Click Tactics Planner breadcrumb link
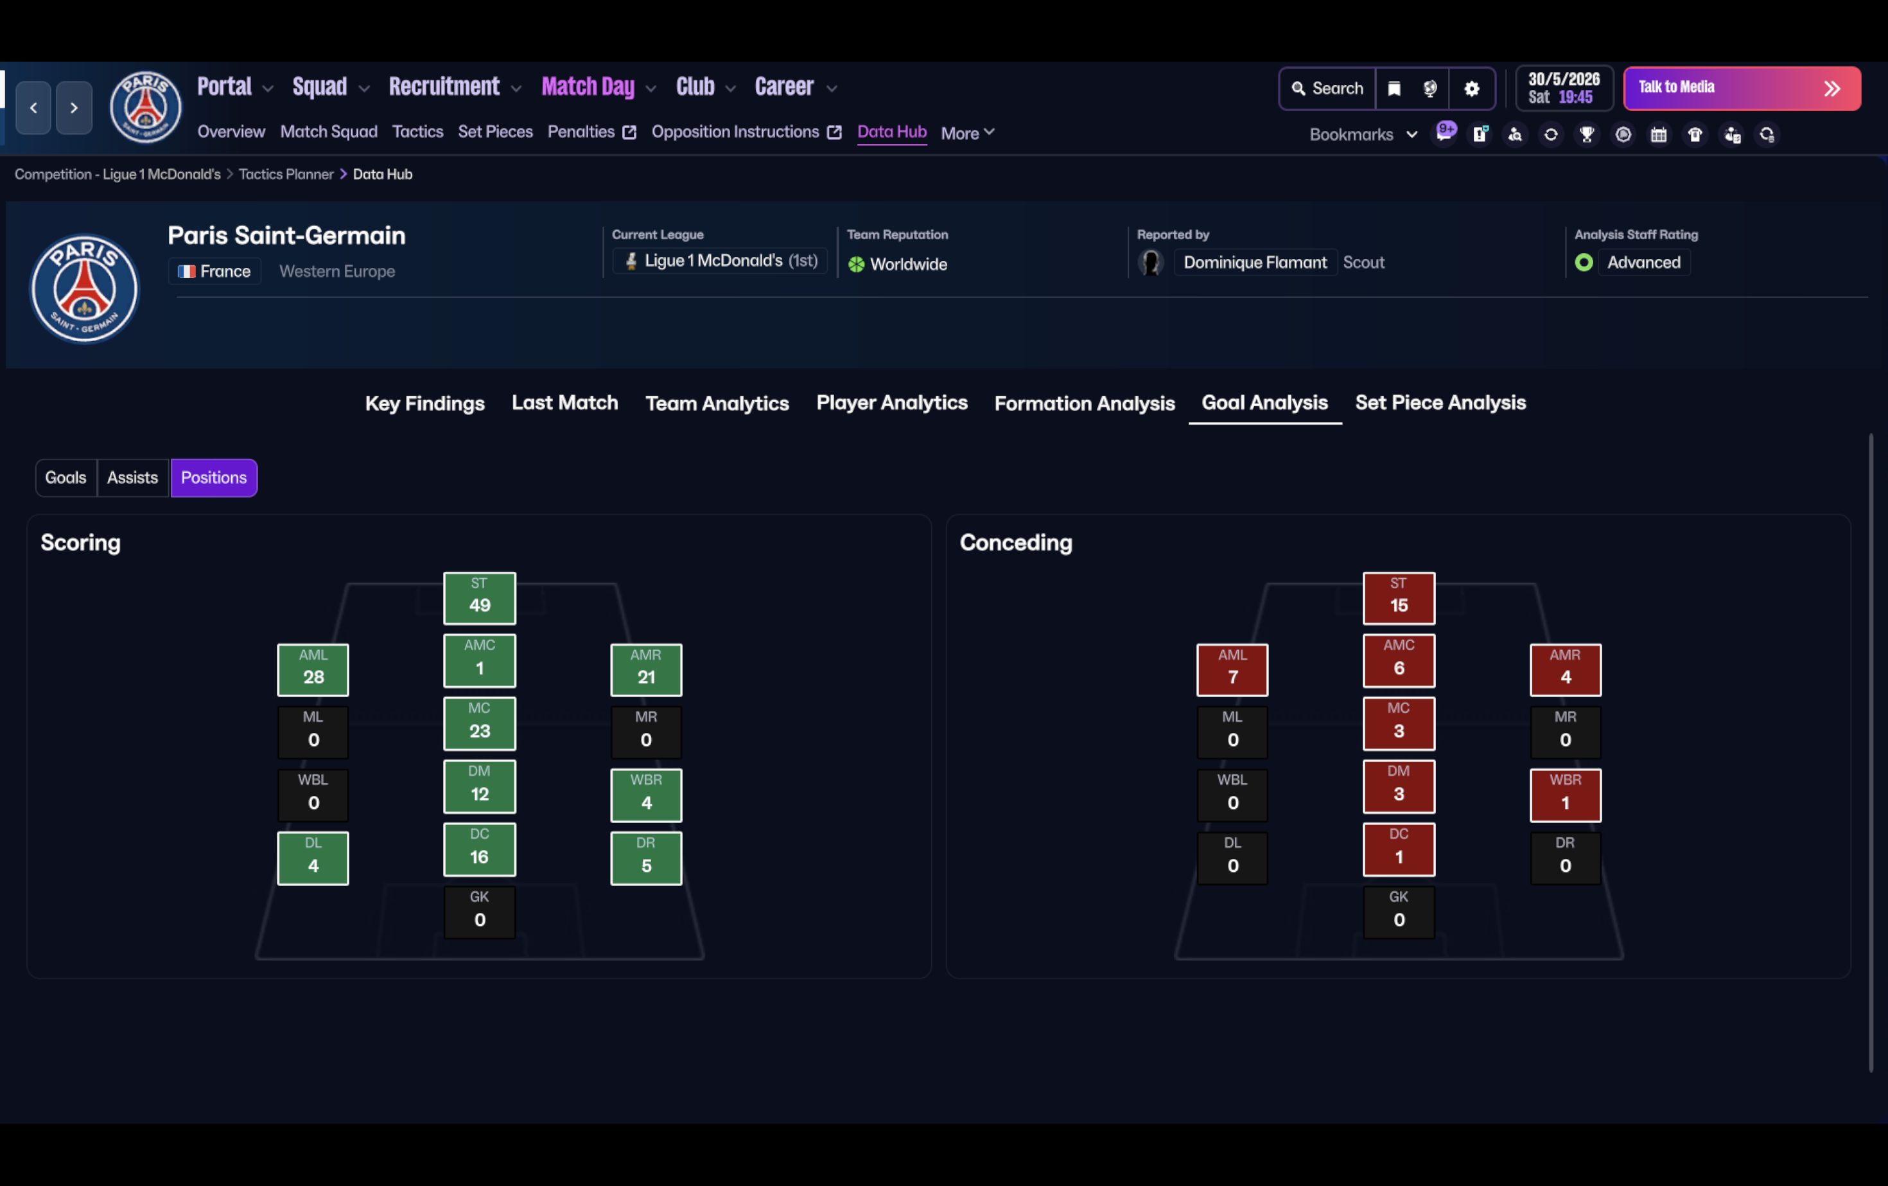1888x1186 pixels. click(286, 174)
